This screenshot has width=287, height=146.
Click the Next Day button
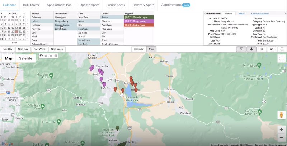pyautogui.click(x=23, y=49)
